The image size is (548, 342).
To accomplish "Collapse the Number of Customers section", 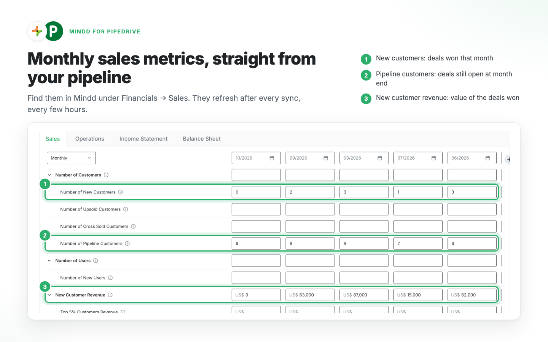I will (49, 175).
